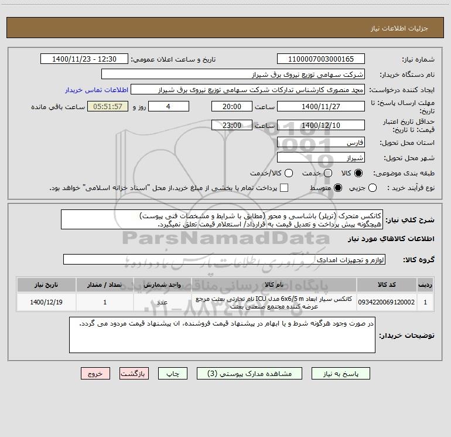Click the نام کالا column header
This screenshot has width=451, height=437.
[x=274, y=284]
